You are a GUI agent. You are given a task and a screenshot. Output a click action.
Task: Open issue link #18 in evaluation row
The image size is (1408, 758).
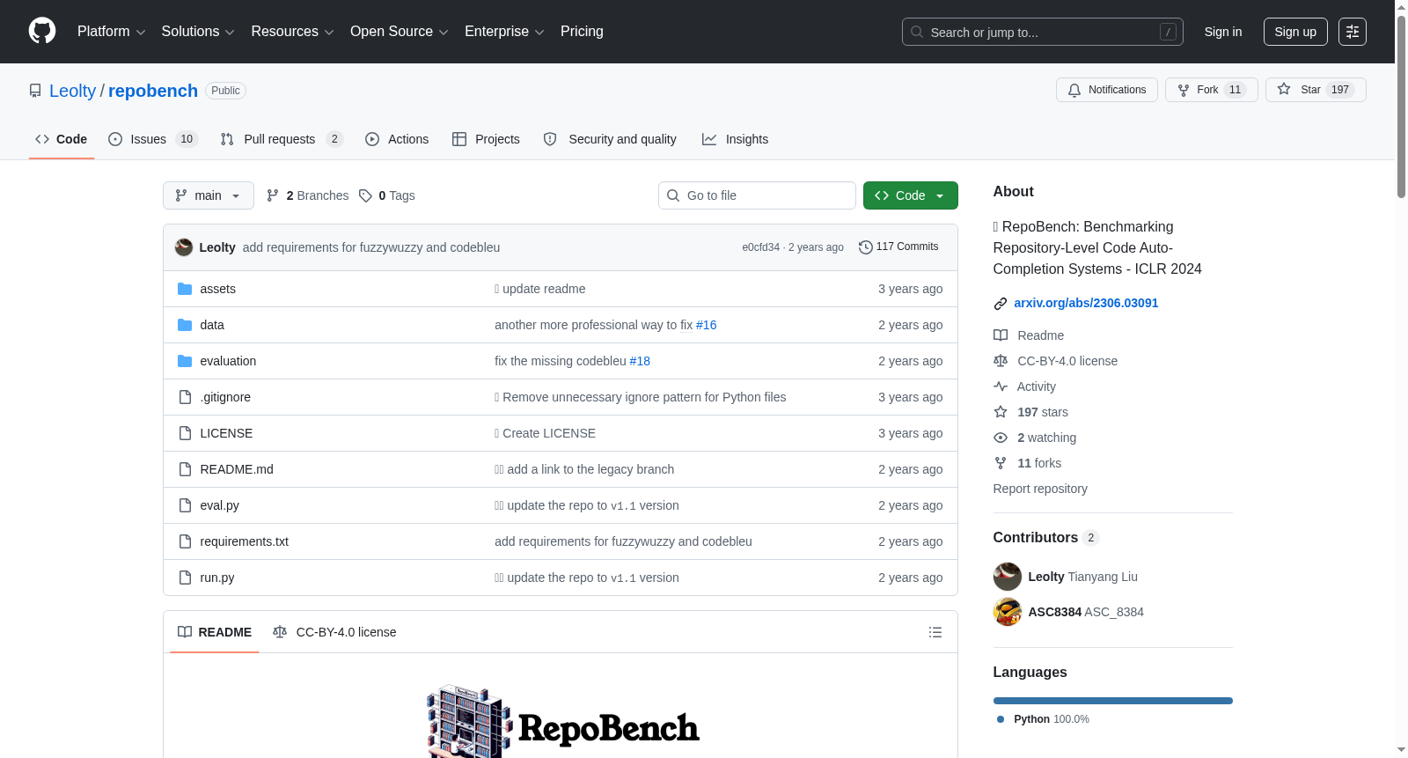640,361
